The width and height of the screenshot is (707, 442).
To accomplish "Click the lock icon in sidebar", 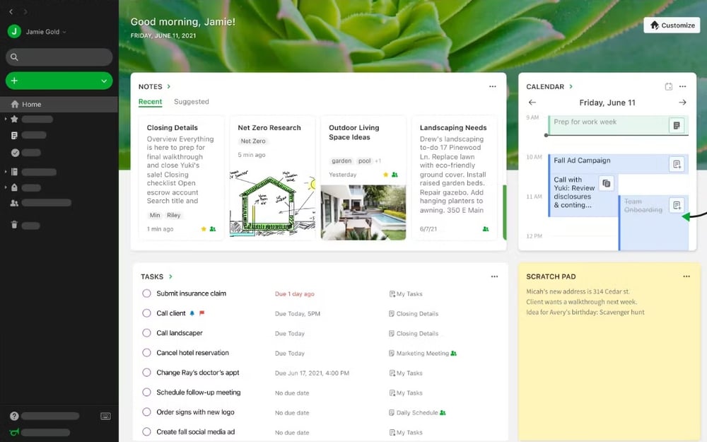I will pyautogui.click(x=14, y=187).
